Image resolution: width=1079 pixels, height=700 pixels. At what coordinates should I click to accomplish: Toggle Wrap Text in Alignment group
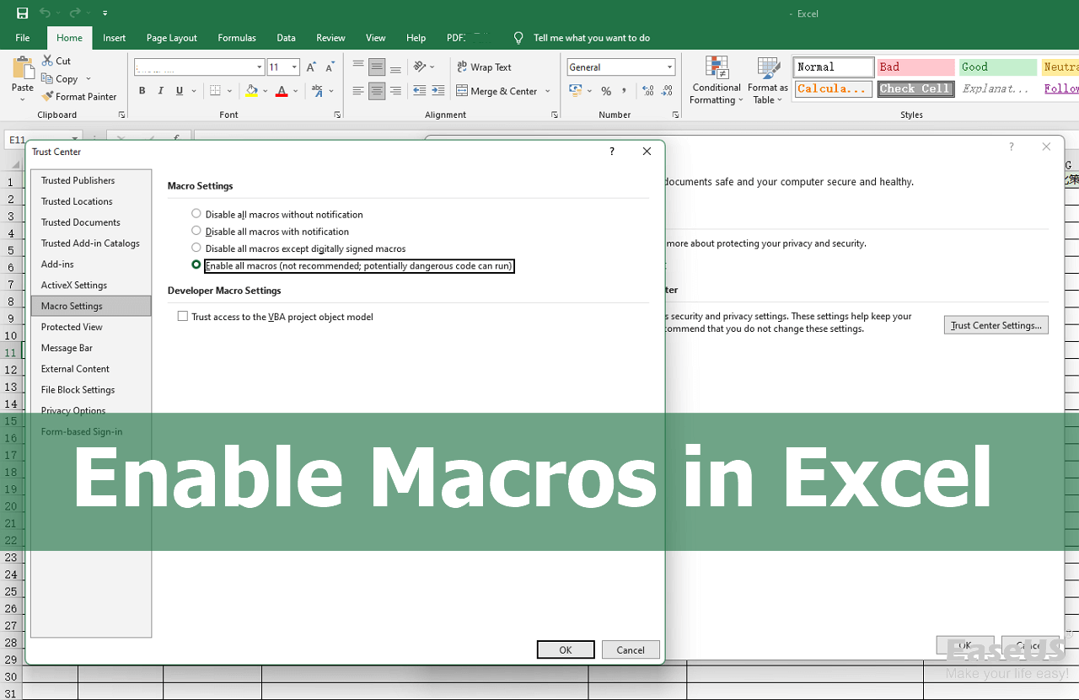point(485,67)
